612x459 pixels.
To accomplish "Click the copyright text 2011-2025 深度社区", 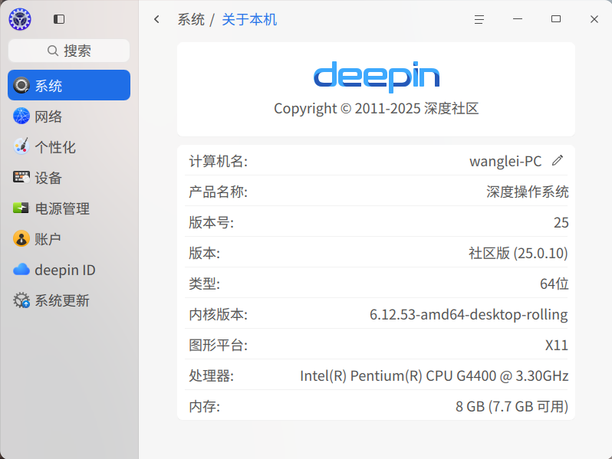I will (377, 108).
